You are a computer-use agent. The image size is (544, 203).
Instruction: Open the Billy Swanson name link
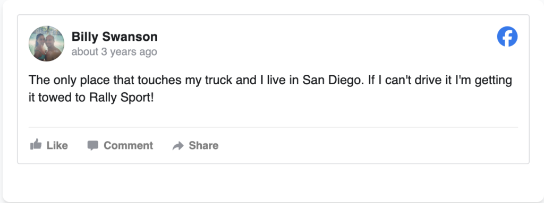click(x=115, y=37)
